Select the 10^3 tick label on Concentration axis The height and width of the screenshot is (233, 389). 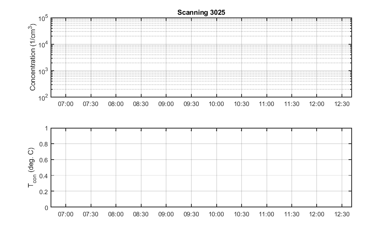click(43, 72)
